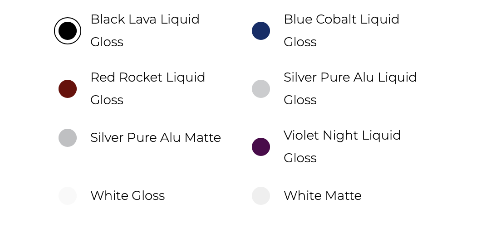
Task: Select the White Gloss color circle
Action: [x=68, y=196]
